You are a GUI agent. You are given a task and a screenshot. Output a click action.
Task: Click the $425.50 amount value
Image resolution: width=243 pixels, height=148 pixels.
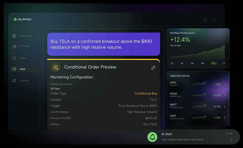tap(151, 118)
